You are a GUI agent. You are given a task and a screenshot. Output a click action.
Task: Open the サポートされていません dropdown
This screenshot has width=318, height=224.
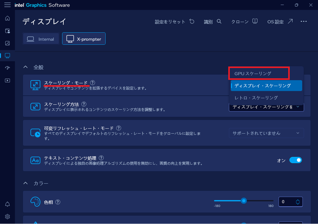coord(266,133)
